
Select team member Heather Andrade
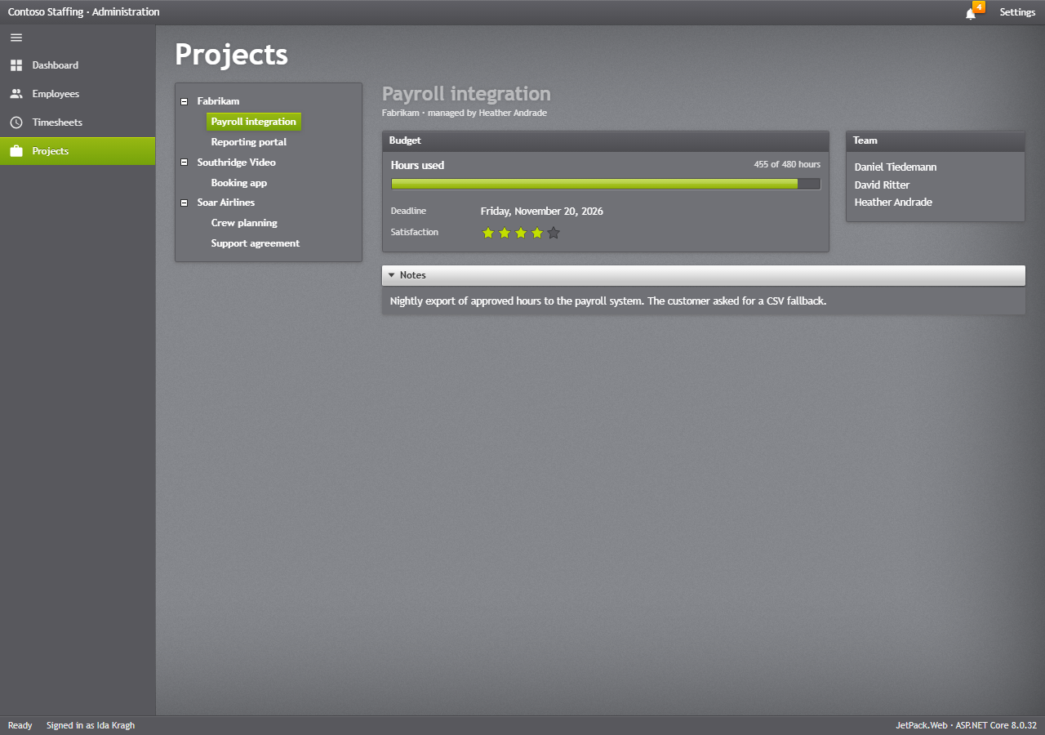(893, 203)
